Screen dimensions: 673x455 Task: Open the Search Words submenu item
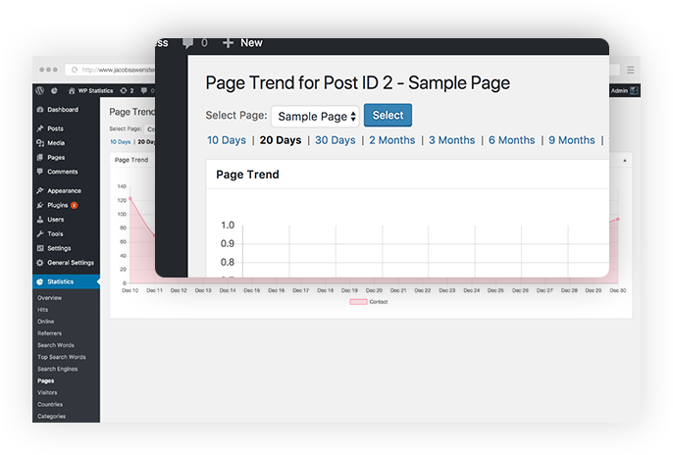pyautogui.click(x=56, y=345)
